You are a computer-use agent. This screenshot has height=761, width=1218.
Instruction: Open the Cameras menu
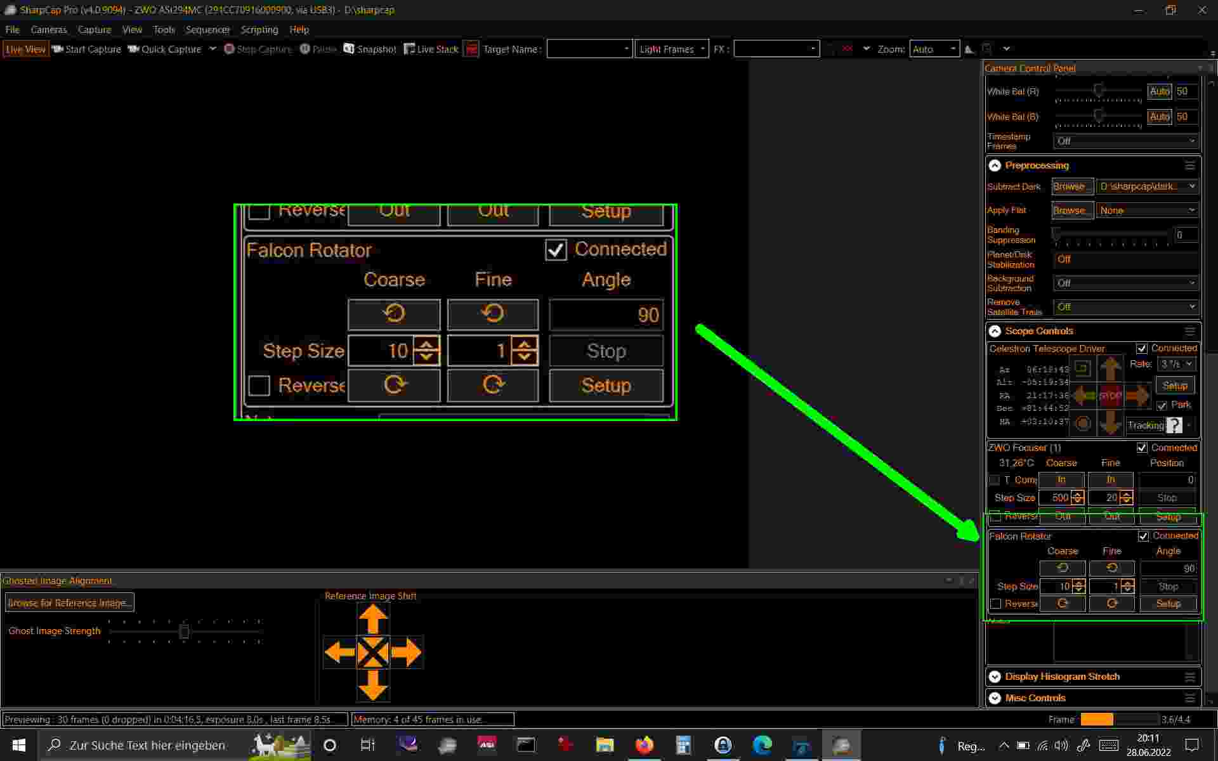point(49,30)
